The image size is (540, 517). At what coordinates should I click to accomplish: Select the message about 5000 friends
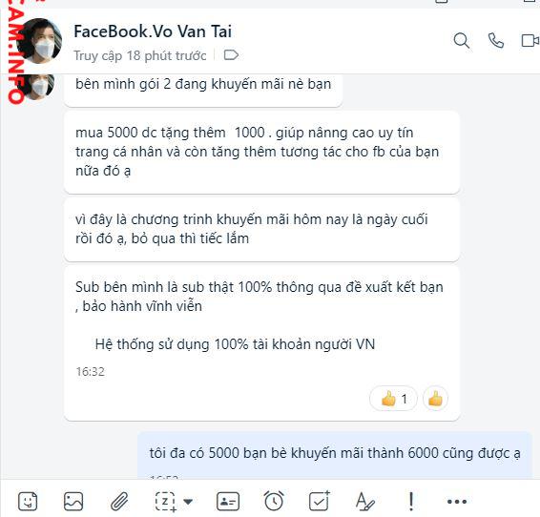tap(335, 454)
